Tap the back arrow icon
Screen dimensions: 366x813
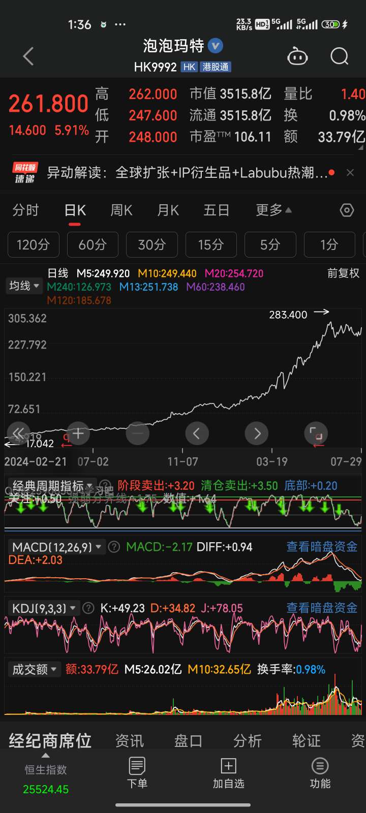click(28, 56)
